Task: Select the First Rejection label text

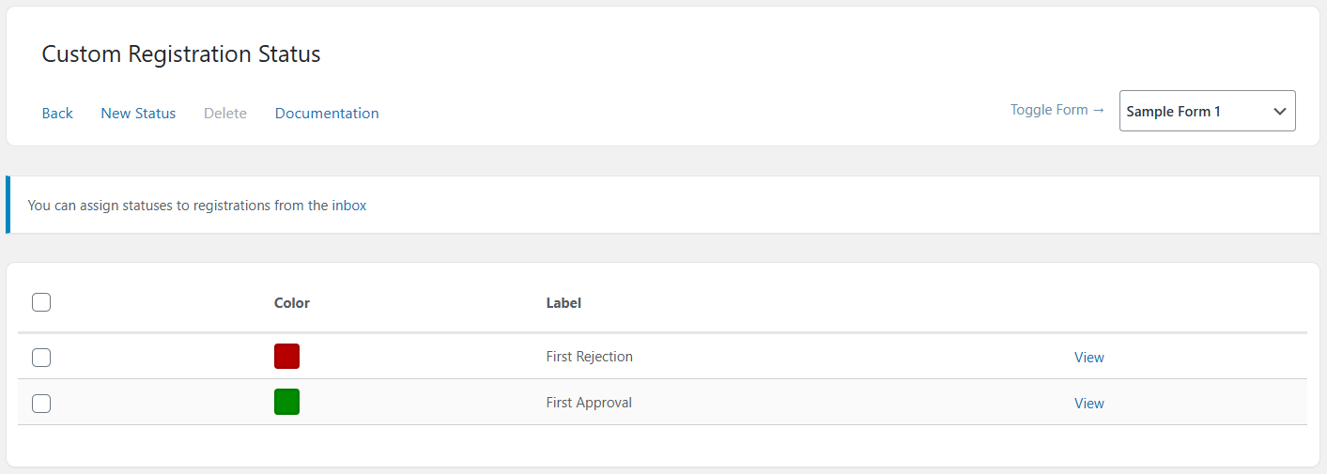Action: click(589, 357)
